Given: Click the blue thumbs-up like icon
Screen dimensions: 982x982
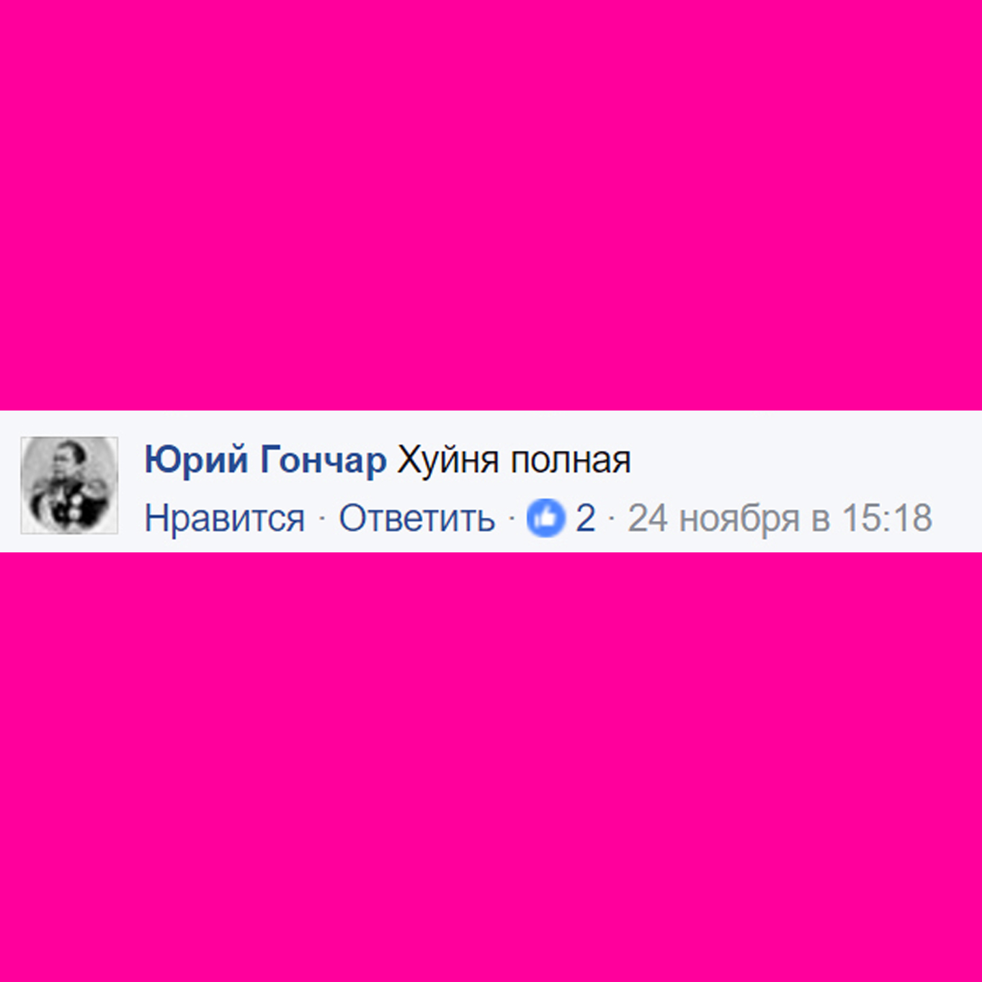Looking at the screenshot, I should tap(546, 518).
